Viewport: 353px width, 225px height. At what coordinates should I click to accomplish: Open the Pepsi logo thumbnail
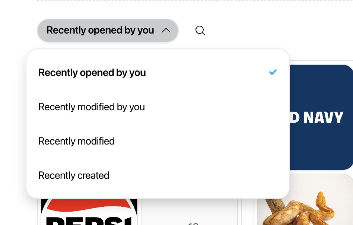pyautogui.click(x=89, y=212)
